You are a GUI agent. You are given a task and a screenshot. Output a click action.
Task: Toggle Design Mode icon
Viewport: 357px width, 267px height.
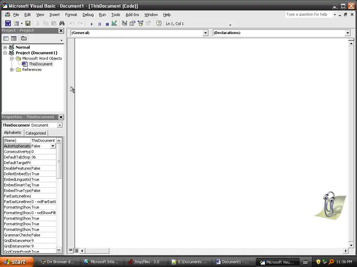tap(114, 23)
